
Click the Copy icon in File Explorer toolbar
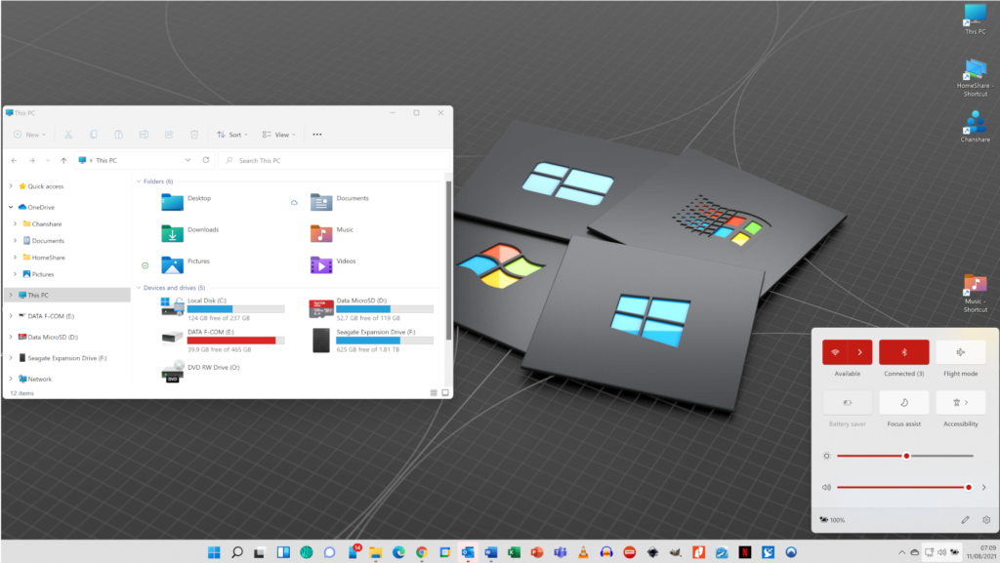94,135
